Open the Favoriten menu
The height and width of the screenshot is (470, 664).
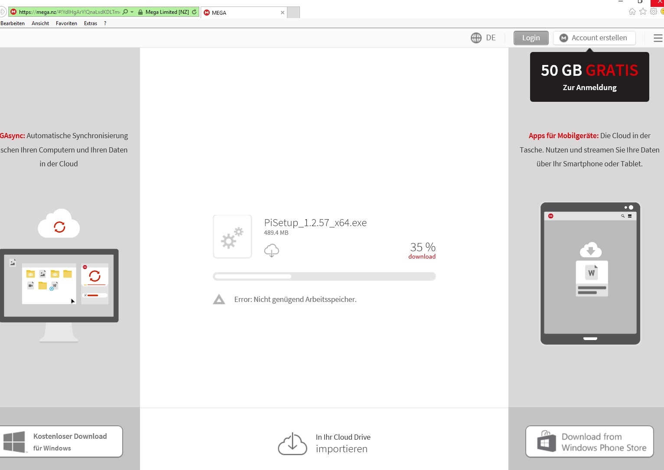coord(66,23)
